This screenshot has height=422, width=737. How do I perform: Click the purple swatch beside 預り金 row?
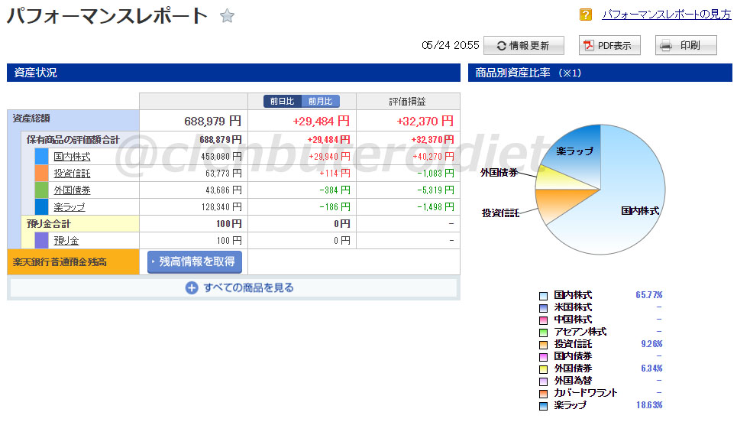click(x=41, y=241)
